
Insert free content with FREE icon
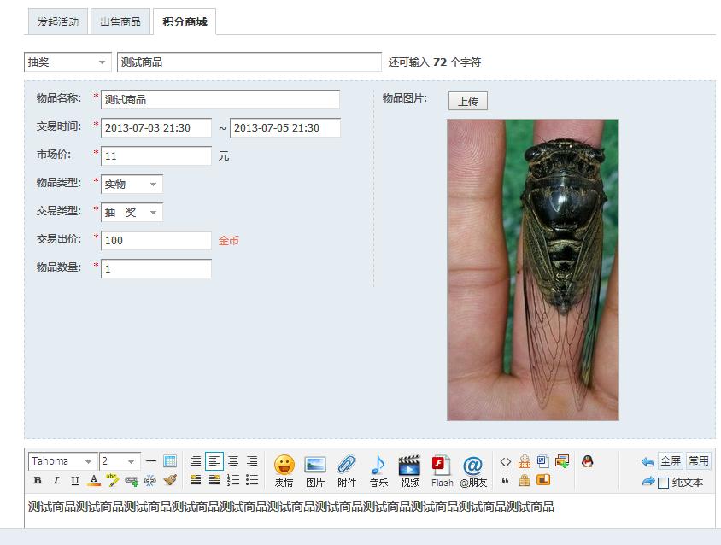(525, 460)
